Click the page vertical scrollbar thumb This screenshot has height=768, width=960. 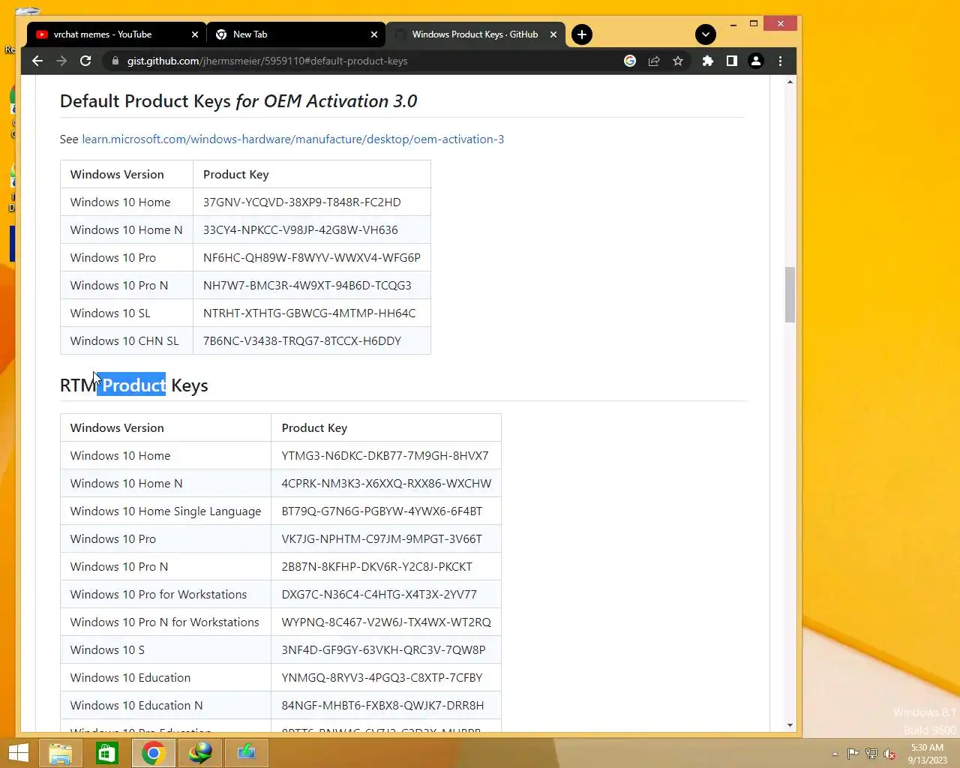(790, 294)
